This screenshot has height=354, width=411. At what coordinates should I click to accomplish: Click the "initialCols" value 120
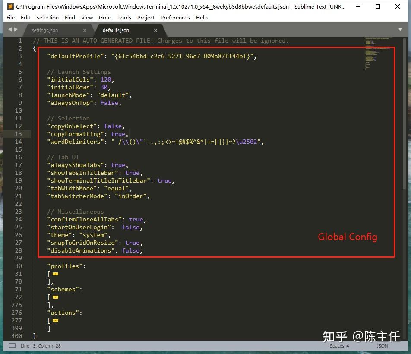point(106,80)
